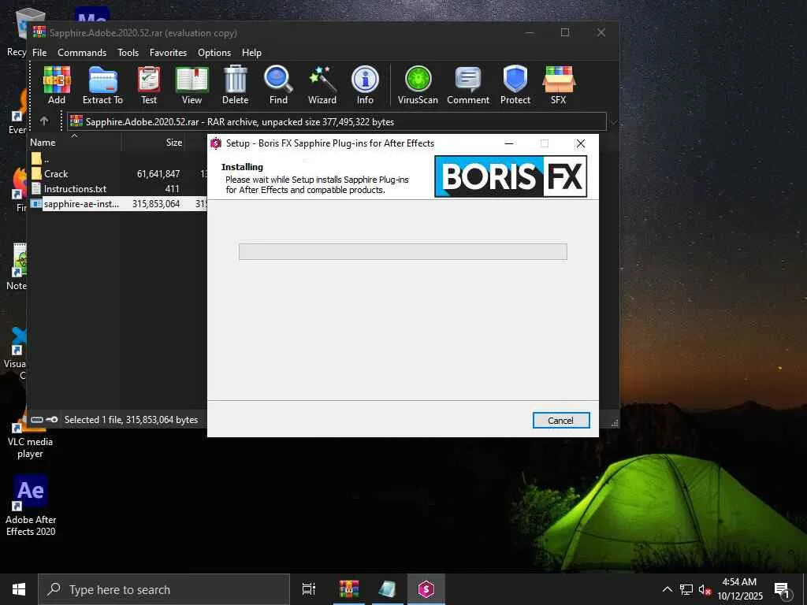Click the Find magnifier icon
Screen dimensions: 807x605
[x=278, y=85]
